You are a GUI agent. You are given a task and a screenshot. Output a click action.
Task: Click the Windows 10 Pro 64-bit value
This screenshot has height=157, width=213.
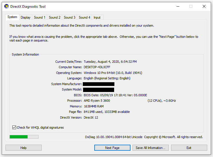(x=113, y=73)
